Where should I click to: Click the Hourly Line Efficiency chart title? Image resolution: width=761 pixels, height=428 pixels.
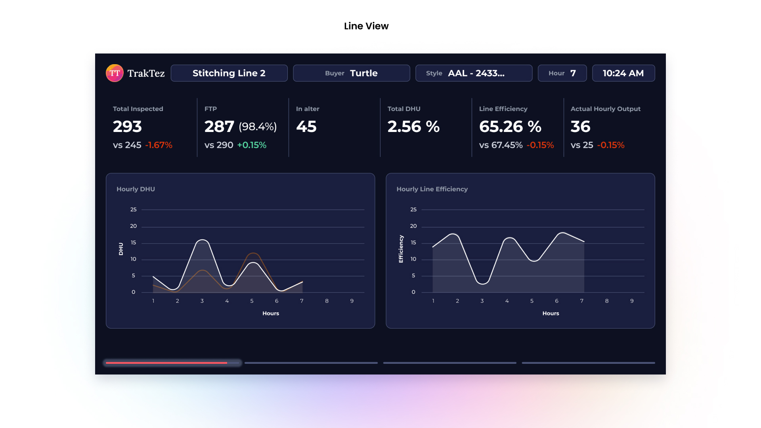pyautogui.click(x=432, y=189)
